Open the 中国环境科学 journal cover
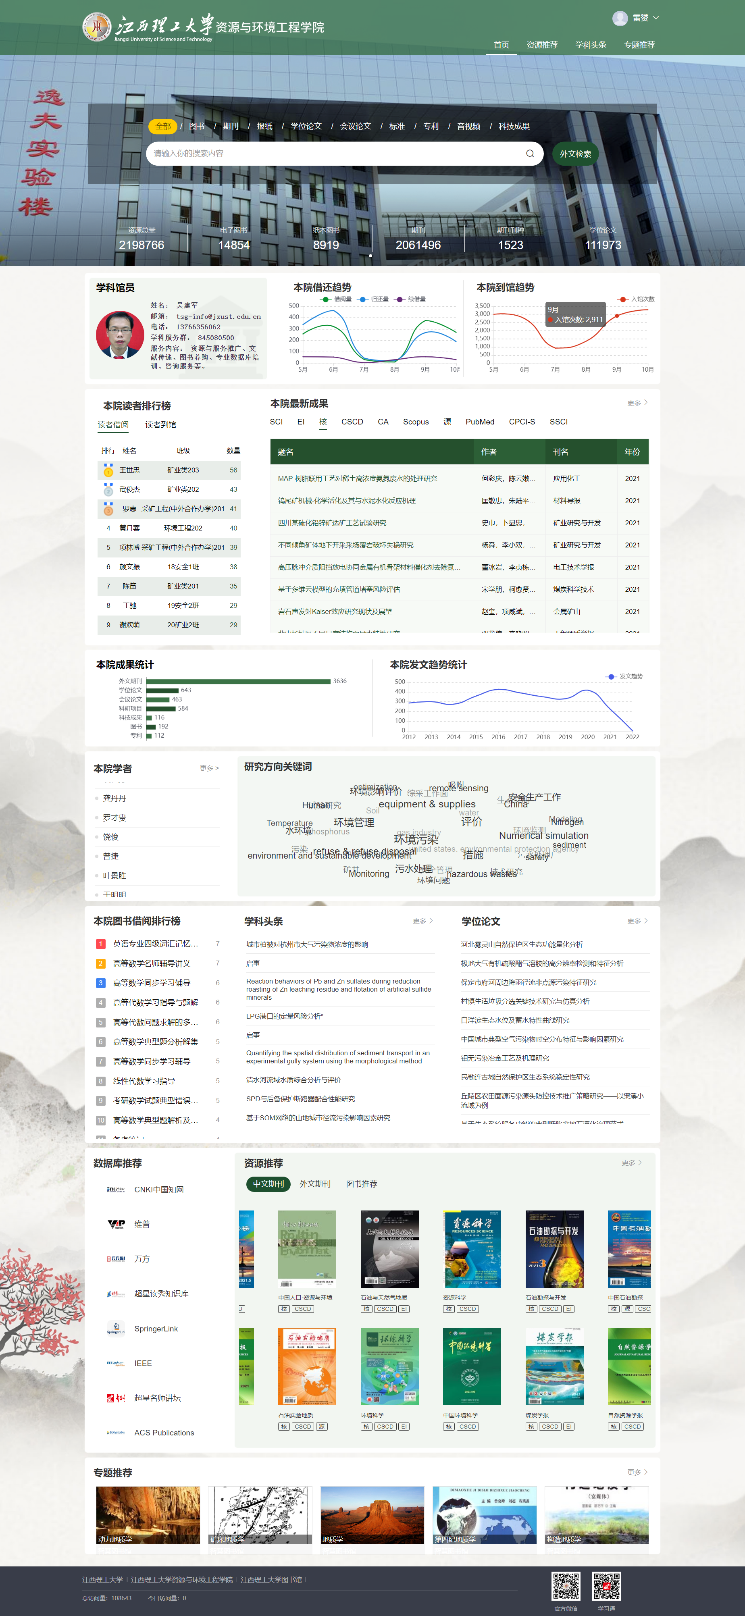 [x=472, y=1366]
